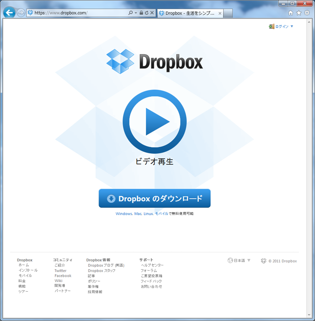Screen dimensions: 315x321
Task: Open Dropbox ブログ (英語) link
Action: coord(106,265)
